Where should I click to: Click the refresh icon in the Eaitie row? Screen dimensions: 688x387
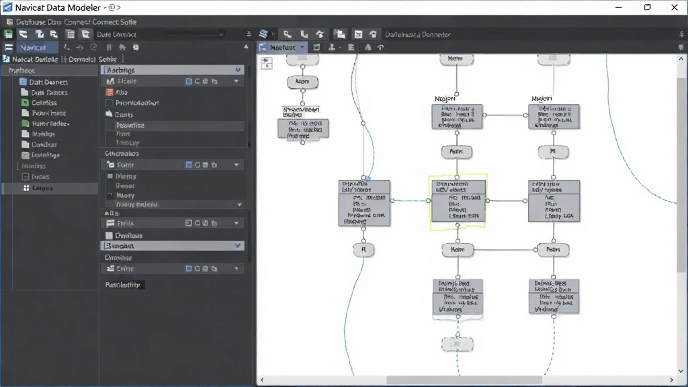(197, 165)
